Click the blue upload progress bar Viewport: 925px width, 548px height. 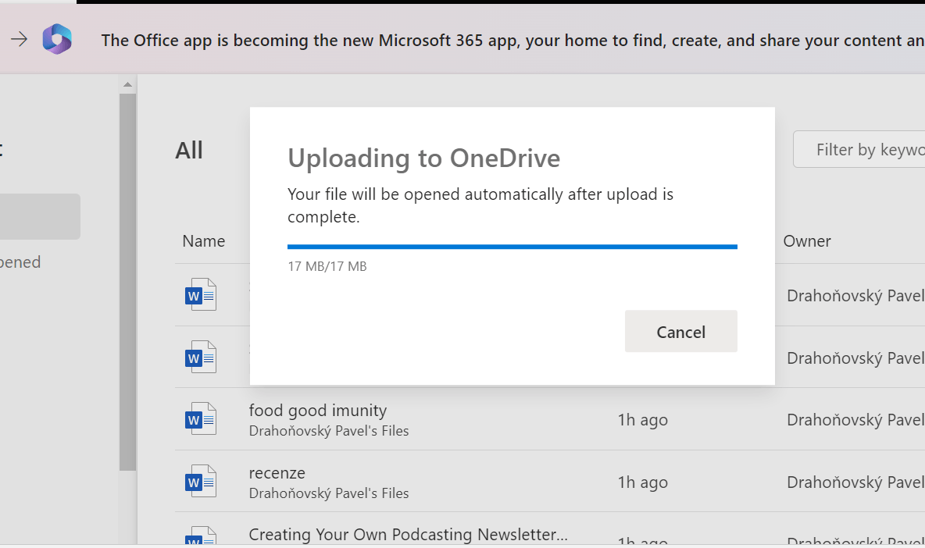coord(512,246)
